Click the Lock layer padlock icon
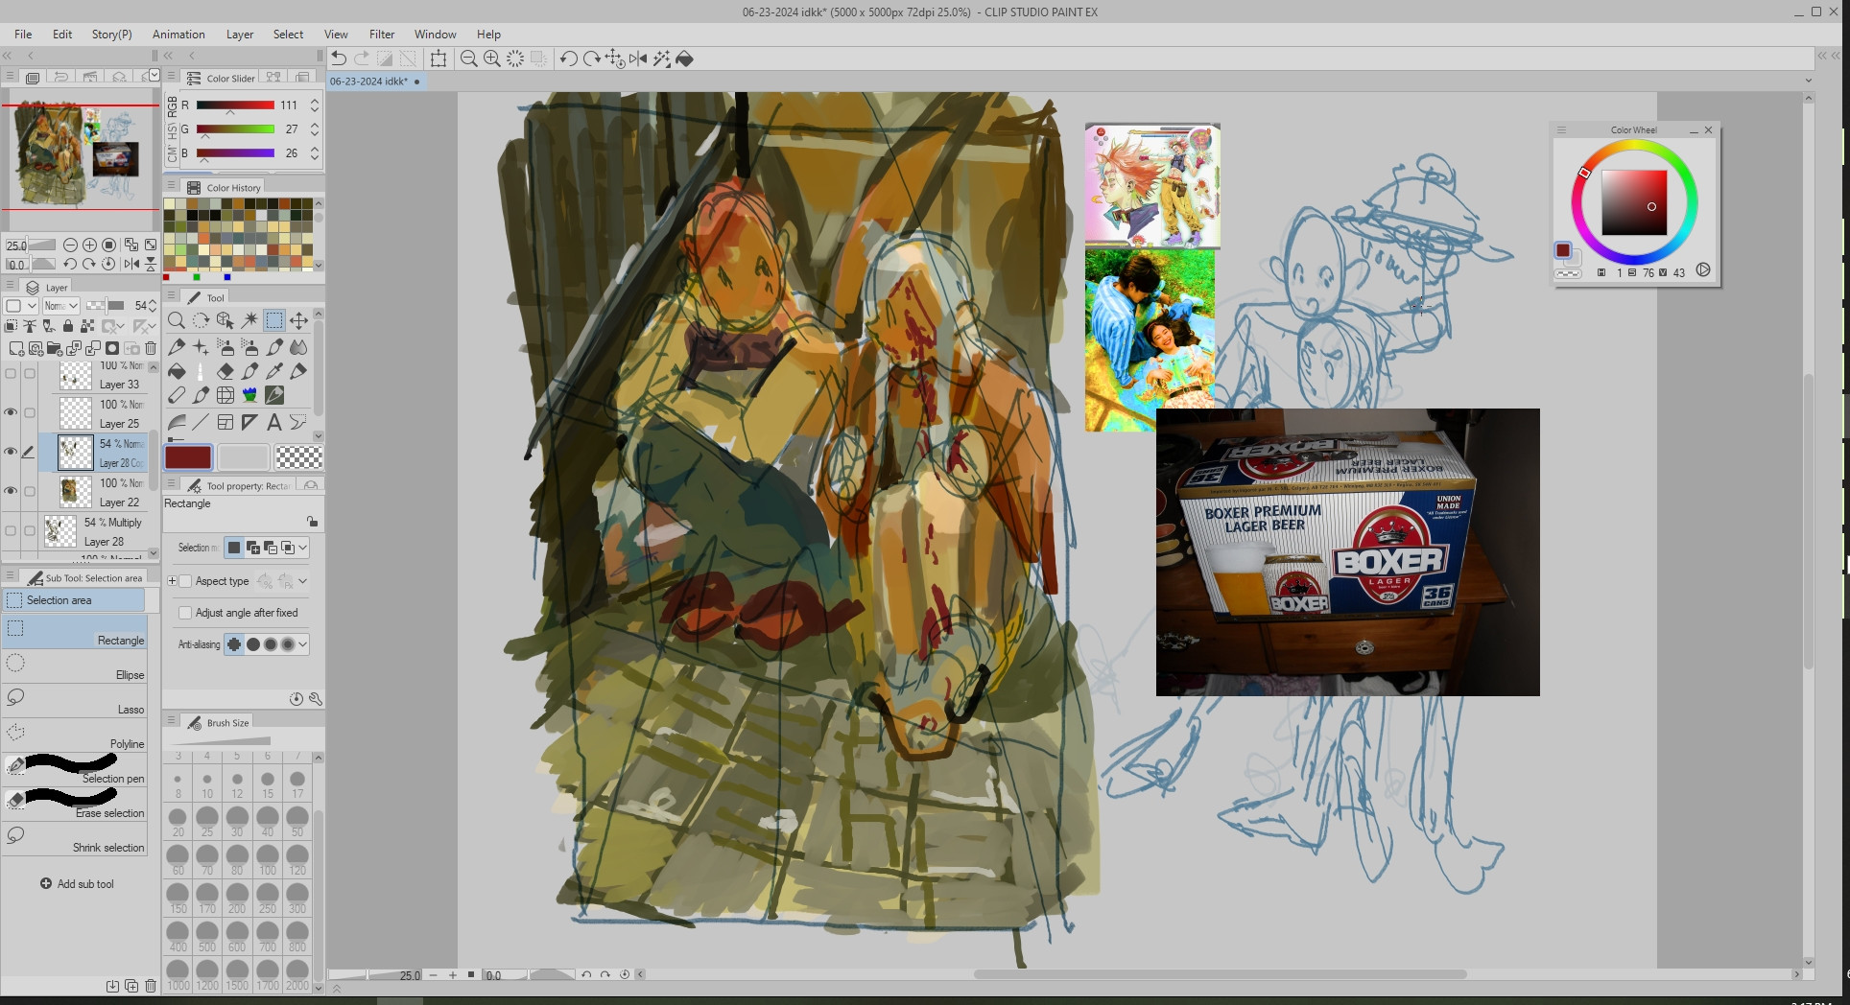The height and width of the screenshot is (1005, 1850). (x=68, y=327)
